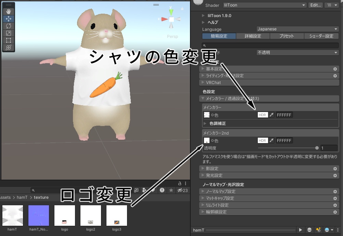This screenshot has height=236, width=343.
Task: Pick color with メインカラー eyedropper
Action: point(271,115)
